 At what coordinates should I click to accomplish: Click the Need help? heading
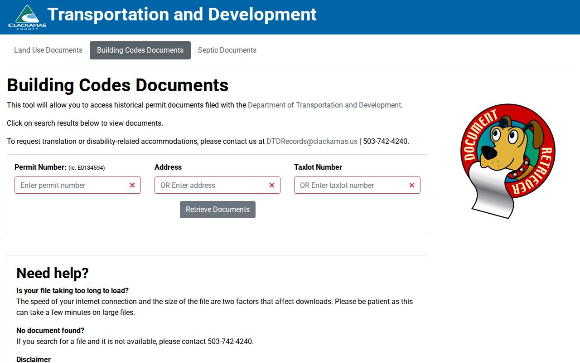pos(53,273)
